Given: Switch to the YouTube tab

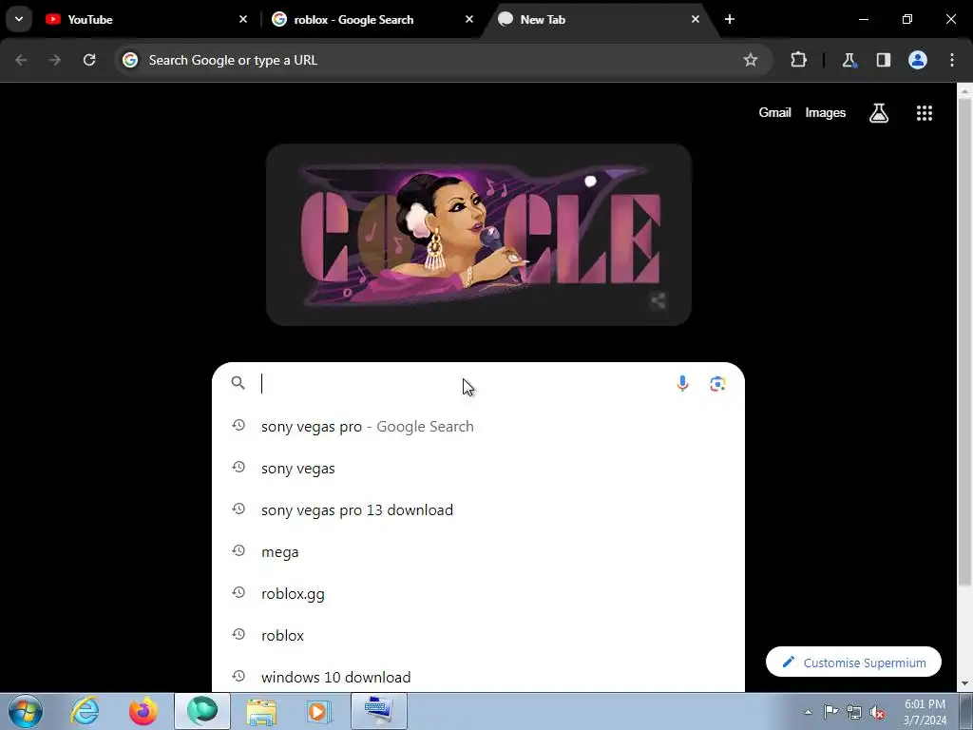Looking at the screenshot, I should pos(146,19).
